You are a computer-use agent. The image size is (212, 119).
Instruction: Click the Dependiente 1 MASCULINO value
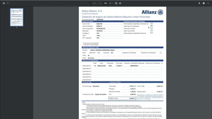(x=102, y=66)
